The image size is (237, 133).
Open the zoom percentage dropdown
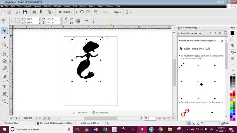tap(154, 118)
